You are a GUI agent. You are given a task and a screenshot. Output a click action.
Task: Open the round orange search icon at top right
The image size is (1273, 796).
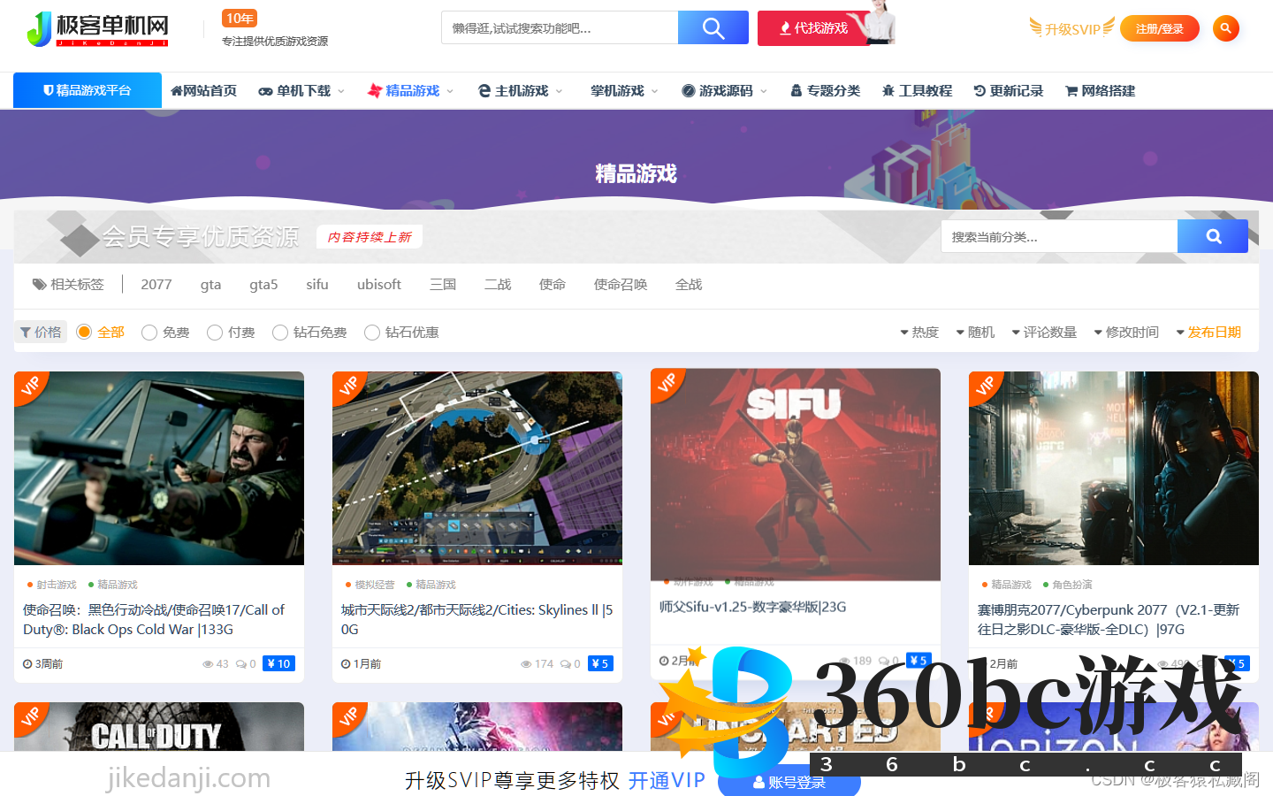(x=1226, y=28)
